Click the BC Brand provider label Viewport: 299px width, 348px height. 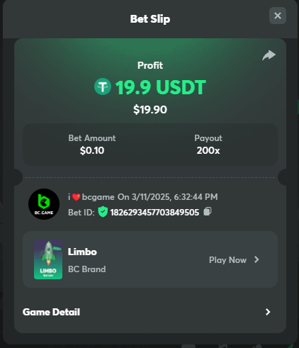click(x=87, y=269)
